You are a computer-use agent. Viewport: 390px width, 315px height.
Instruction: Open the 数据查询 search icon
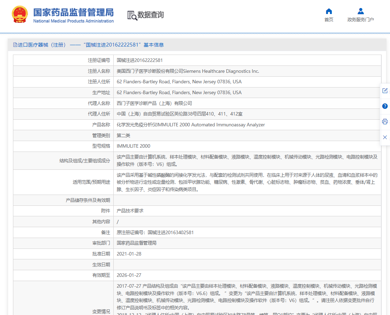(x=132, y=15)
